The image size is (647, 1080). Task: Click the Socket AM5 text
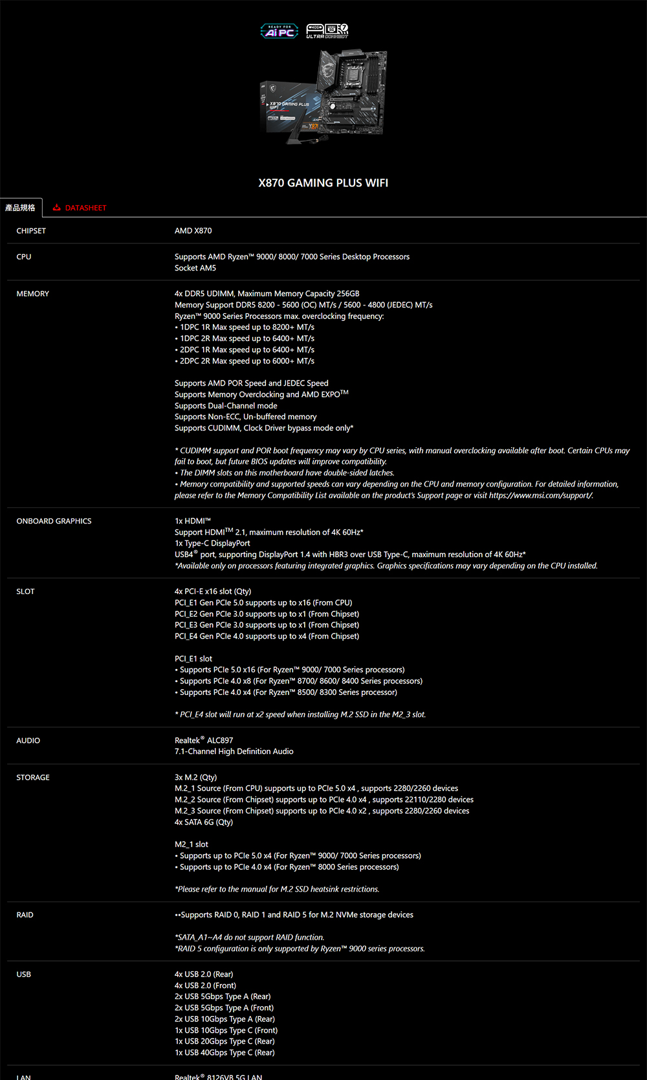click(195, 268)
